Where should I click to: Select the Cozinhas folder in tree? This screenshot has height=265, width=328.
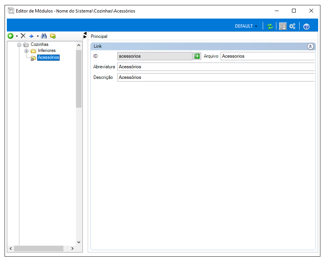pyautogui.click(x=39, y=44)
